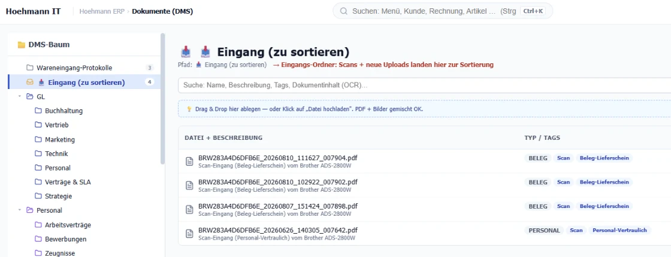
Task: Open file BRW283A4D6DFB6E_20260810_102922_007902.pdf
Action: pos(278,182)
